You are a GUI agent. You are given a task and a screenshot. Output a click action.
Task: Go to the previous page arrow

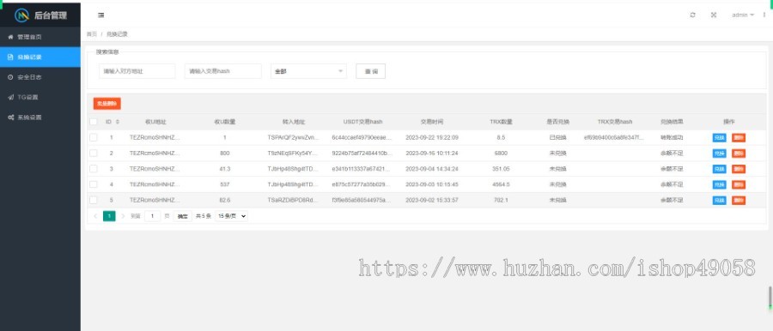coord(95,216)
